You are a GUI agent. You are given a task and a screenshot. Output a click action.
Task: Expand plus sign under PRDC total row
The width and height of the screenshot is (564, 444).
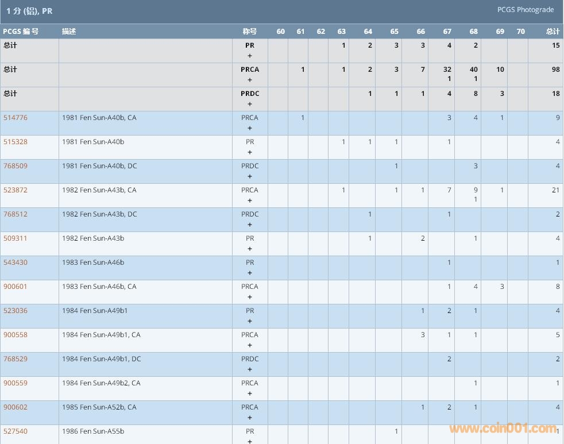[250, 104]
